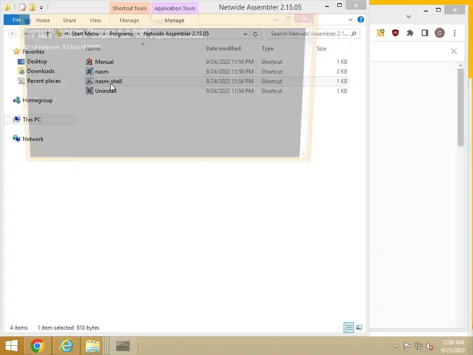Sort by Size column header
Screen dimensions: 473x355
pyautogui.click(x=321, y=49)
